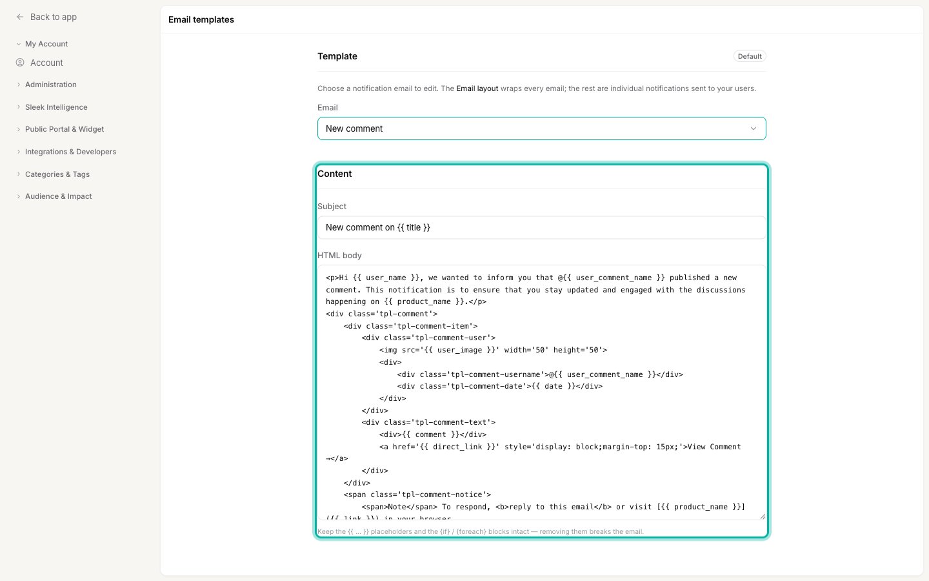Click the tpl-comment-notice span line
The height and width of the screenshot is (581, 929).
pyautogui.click(x=417, y=494)
